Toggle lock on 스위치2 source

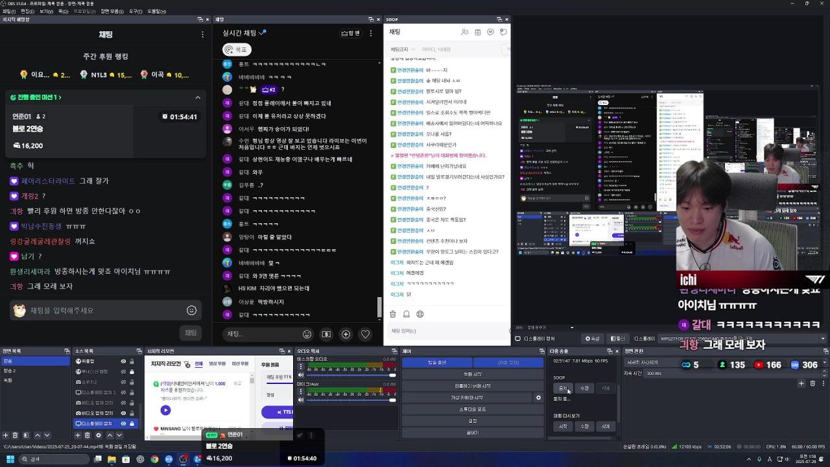point(132,382)
